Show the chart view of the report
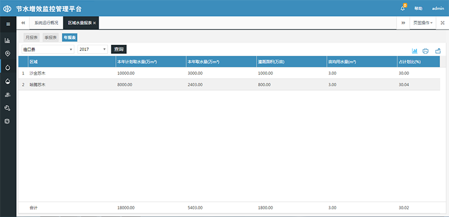 [x=414, y=51]
